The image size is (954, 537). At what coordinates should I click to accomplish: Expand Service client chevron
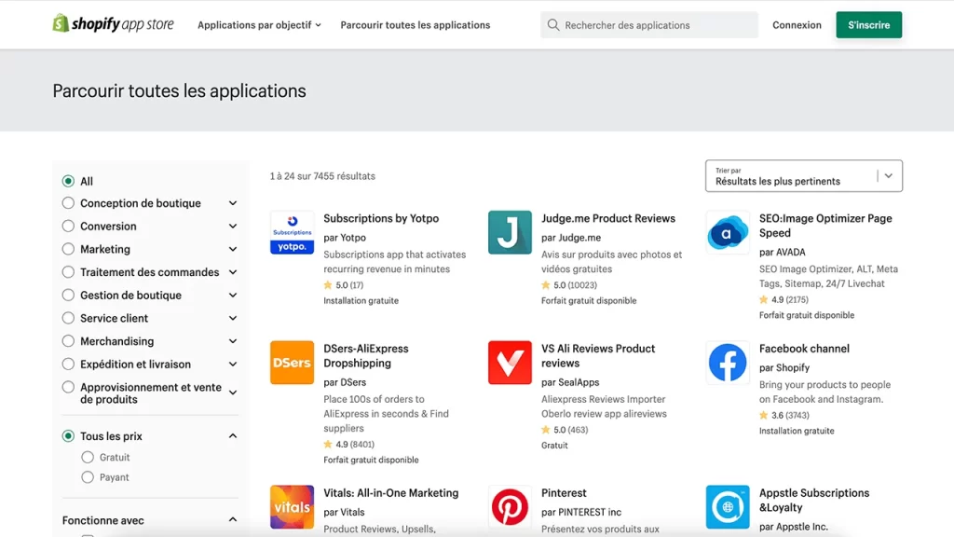pyautogui.click(x=232, y=319)
